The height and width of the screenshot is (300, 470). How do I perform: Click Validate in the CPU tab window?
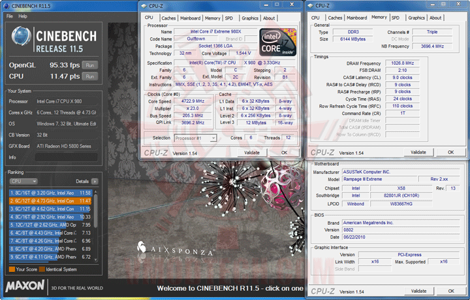(252, 153)
